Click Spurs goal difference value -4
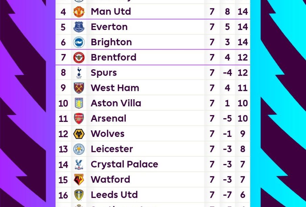This screenshot has height=207, width=306. click(x=227, y=73)
